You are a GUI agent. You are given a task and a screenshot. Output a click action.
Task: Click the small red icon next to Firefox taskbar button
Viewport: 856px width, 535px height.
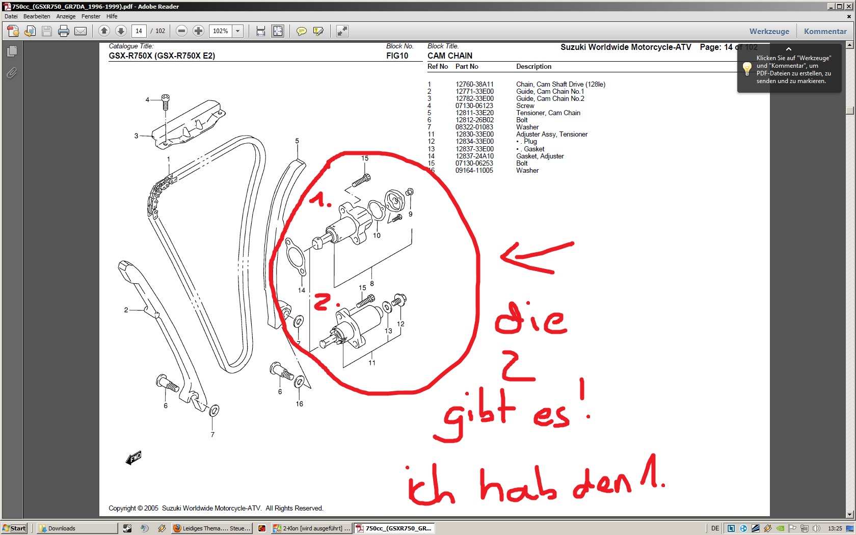(262, 528)
